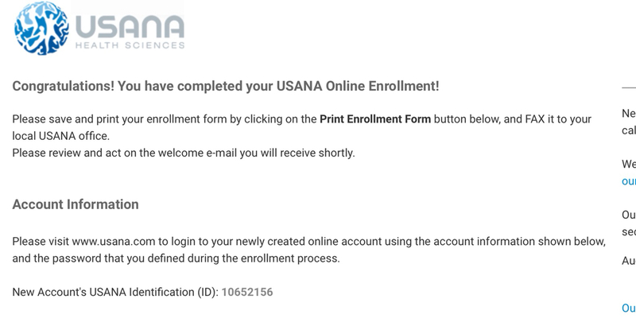Click the Account Information section heading
This screenshot has height=330, width=636.
[76, 204]
